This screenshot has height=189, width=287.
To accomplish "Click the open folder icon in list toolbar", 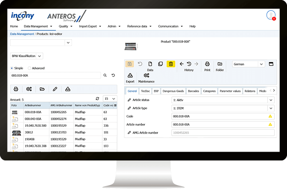I will 42,89.
